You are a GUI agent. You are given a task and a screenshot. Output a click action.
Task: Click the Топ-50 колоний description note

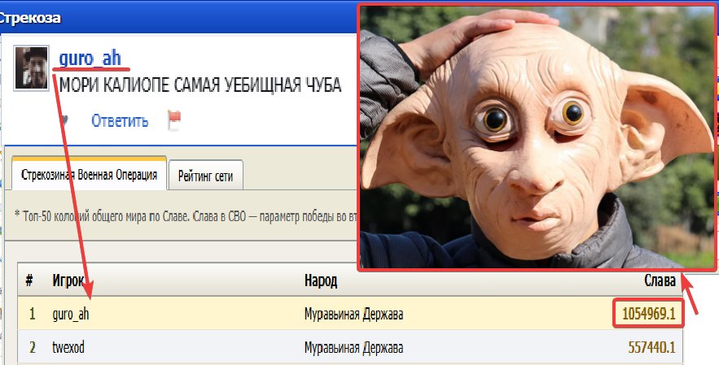pos(186,216)
